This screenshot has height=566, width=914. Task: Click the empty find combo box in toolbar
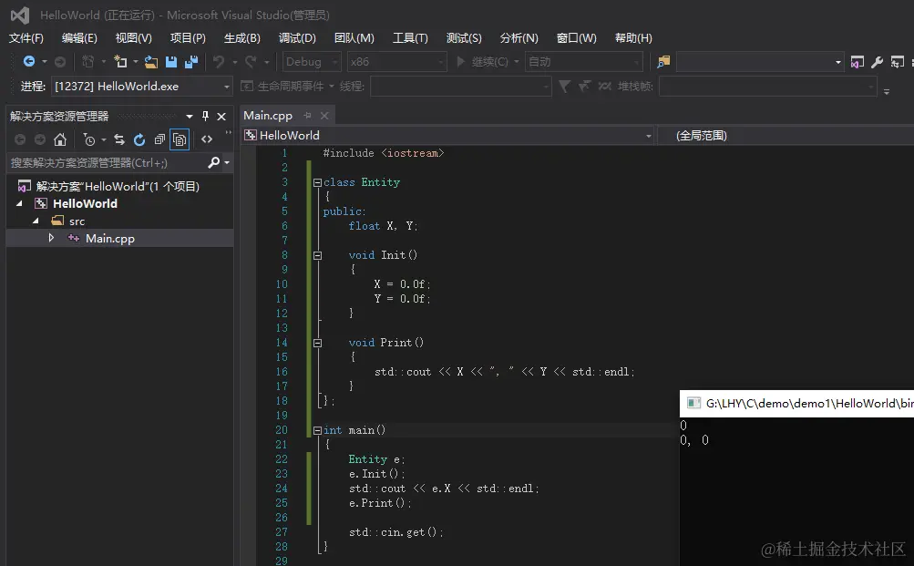click(760, 62)
